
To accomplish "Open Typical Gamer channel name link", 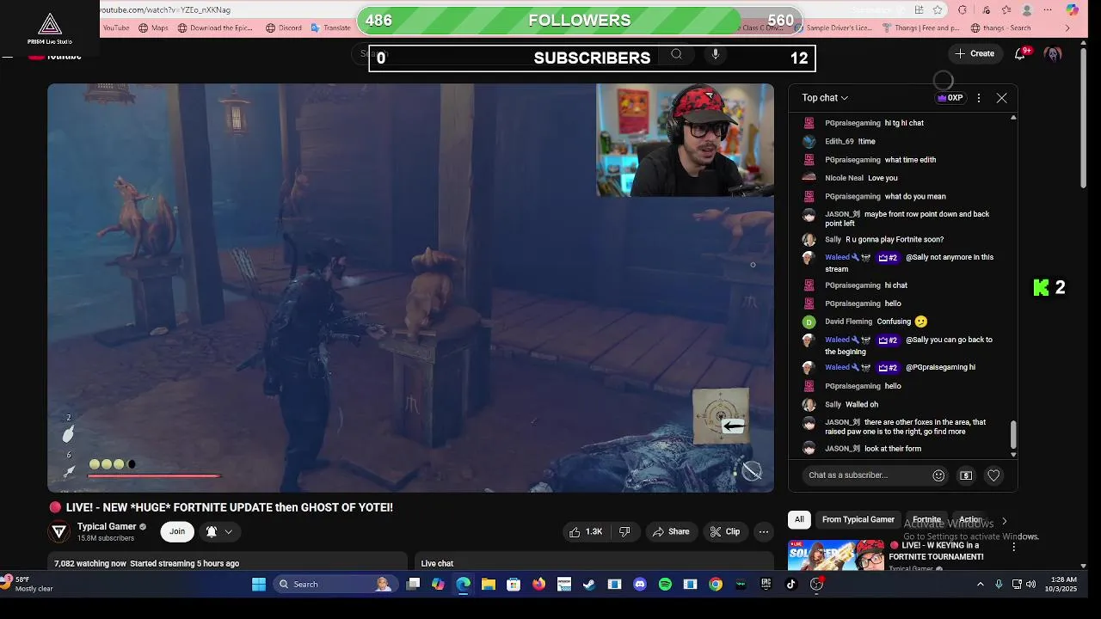I will (107, 527).
